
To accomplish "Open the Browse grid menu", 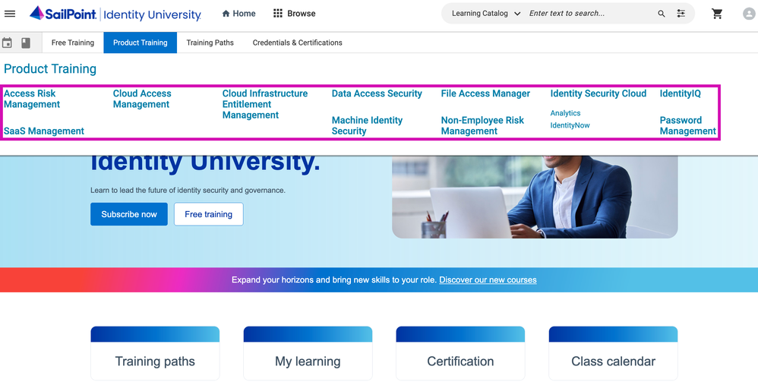I will [x=294, y=14].
